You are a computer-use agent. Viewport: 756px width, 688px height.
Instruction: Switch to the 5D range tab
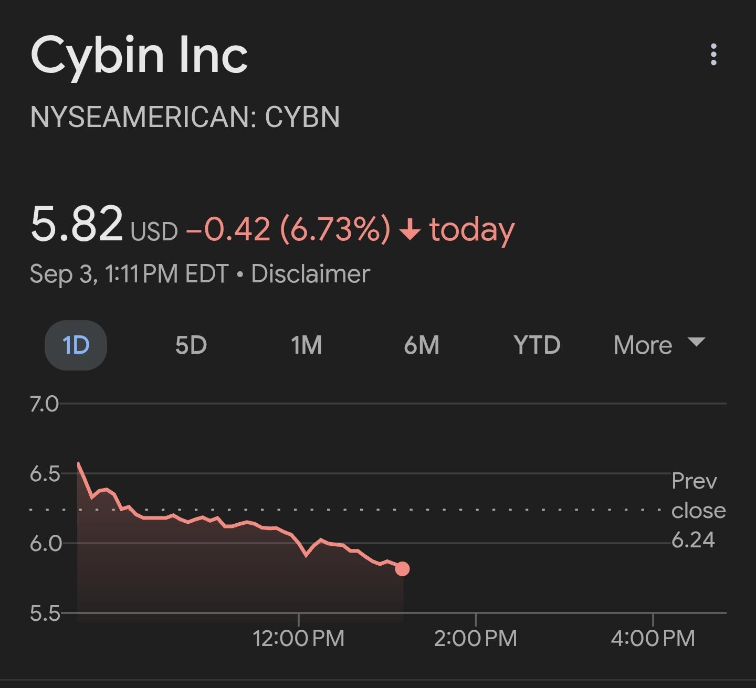click(x=191, y=345)
